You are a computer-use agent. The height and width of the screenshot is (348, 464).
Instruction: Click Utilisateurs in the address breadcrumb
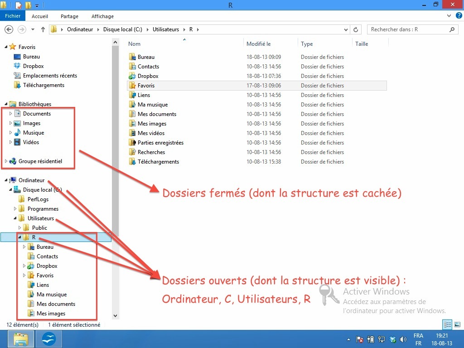(x=166, y=29)
